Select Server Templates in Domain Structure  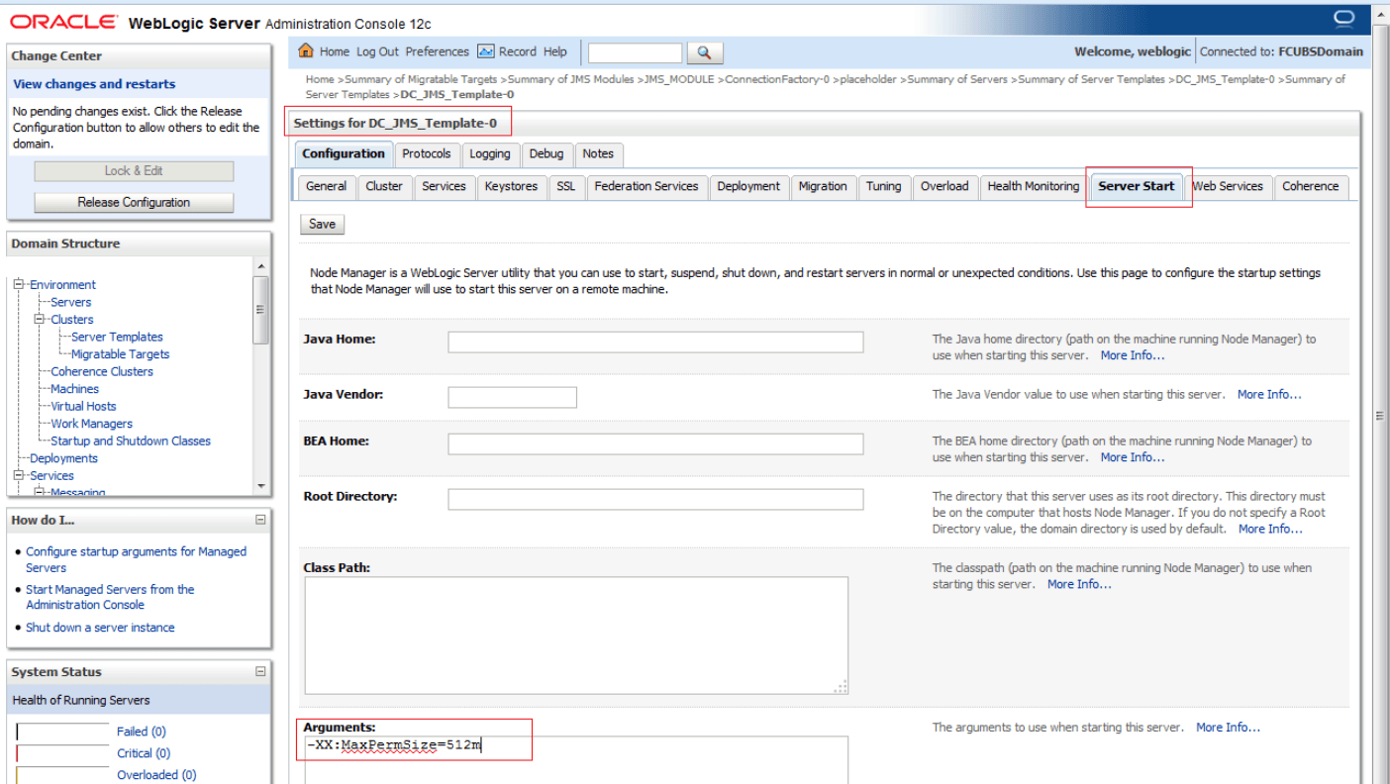pos(115,337)
